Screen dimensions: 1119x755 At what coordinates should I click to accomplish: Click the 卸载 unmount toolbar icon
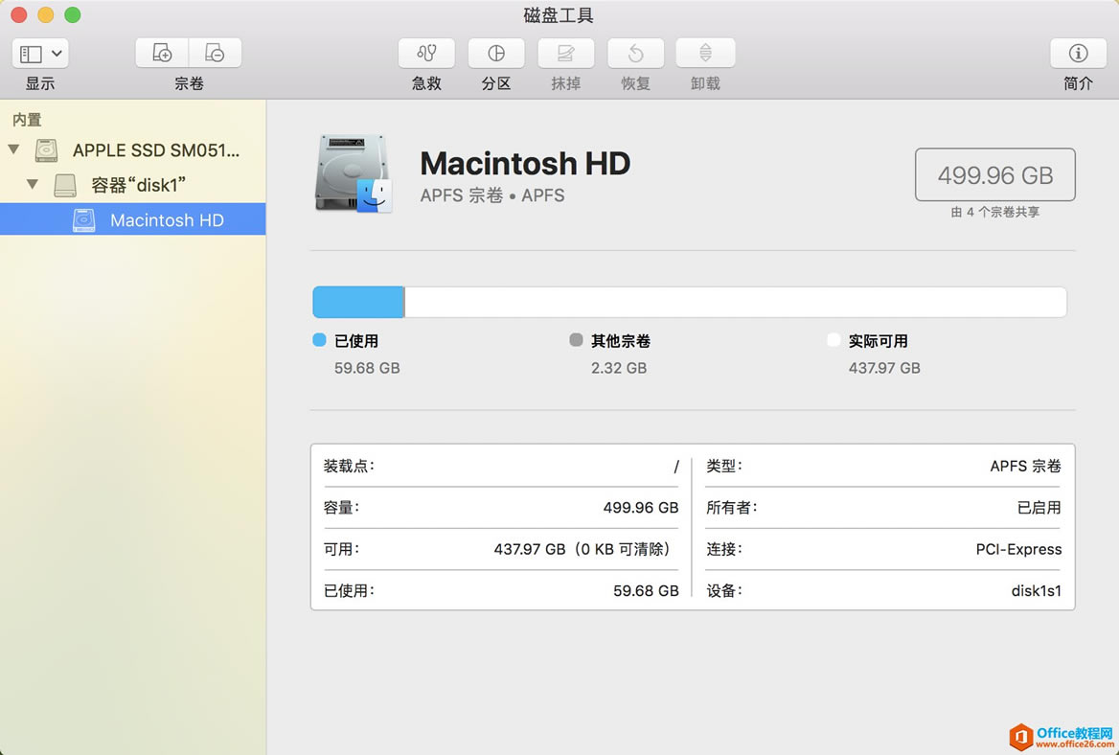pyautogui.click(x=705, y=53)
